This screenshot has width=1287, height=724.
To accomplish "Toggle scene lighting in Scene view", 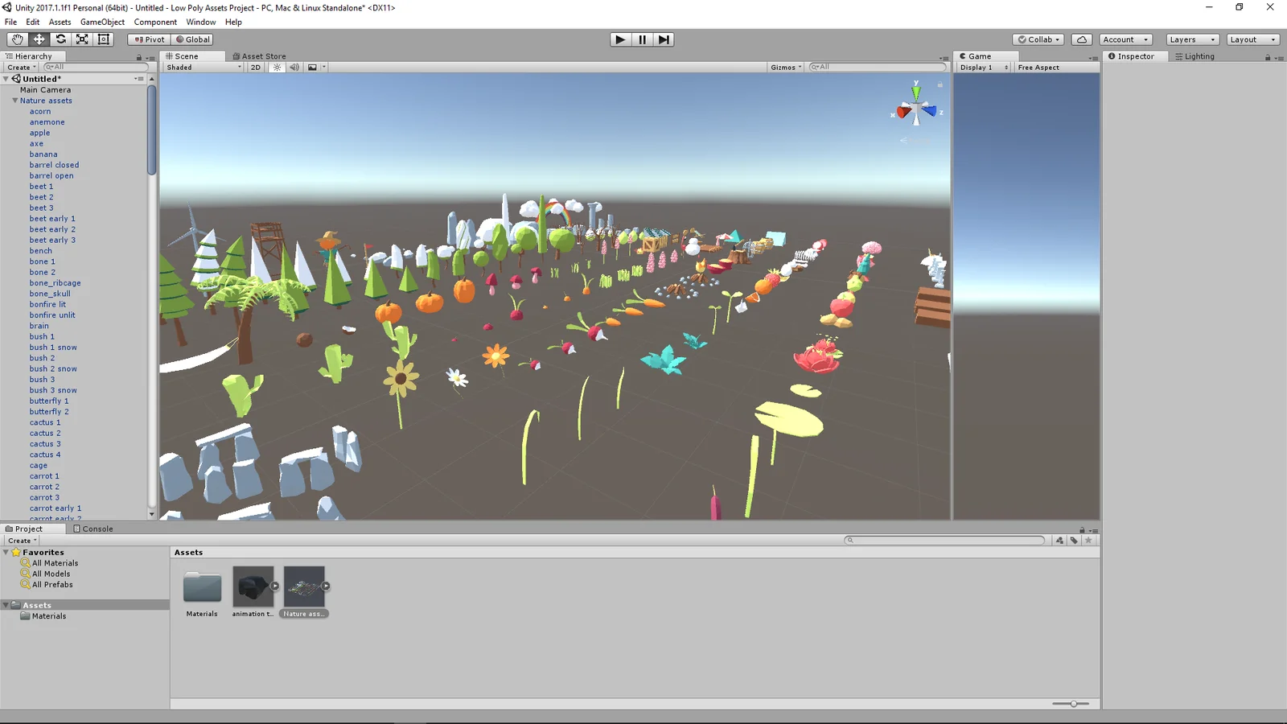I will 276,67.
